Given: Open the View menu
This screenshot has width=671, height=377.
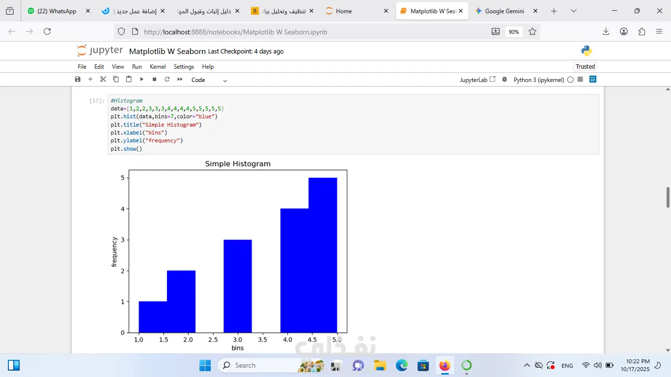Looking at the screenshot, I should point(118,67).
